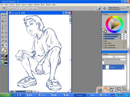Swap main and additional colors in toolbox

tap(2, 52)
